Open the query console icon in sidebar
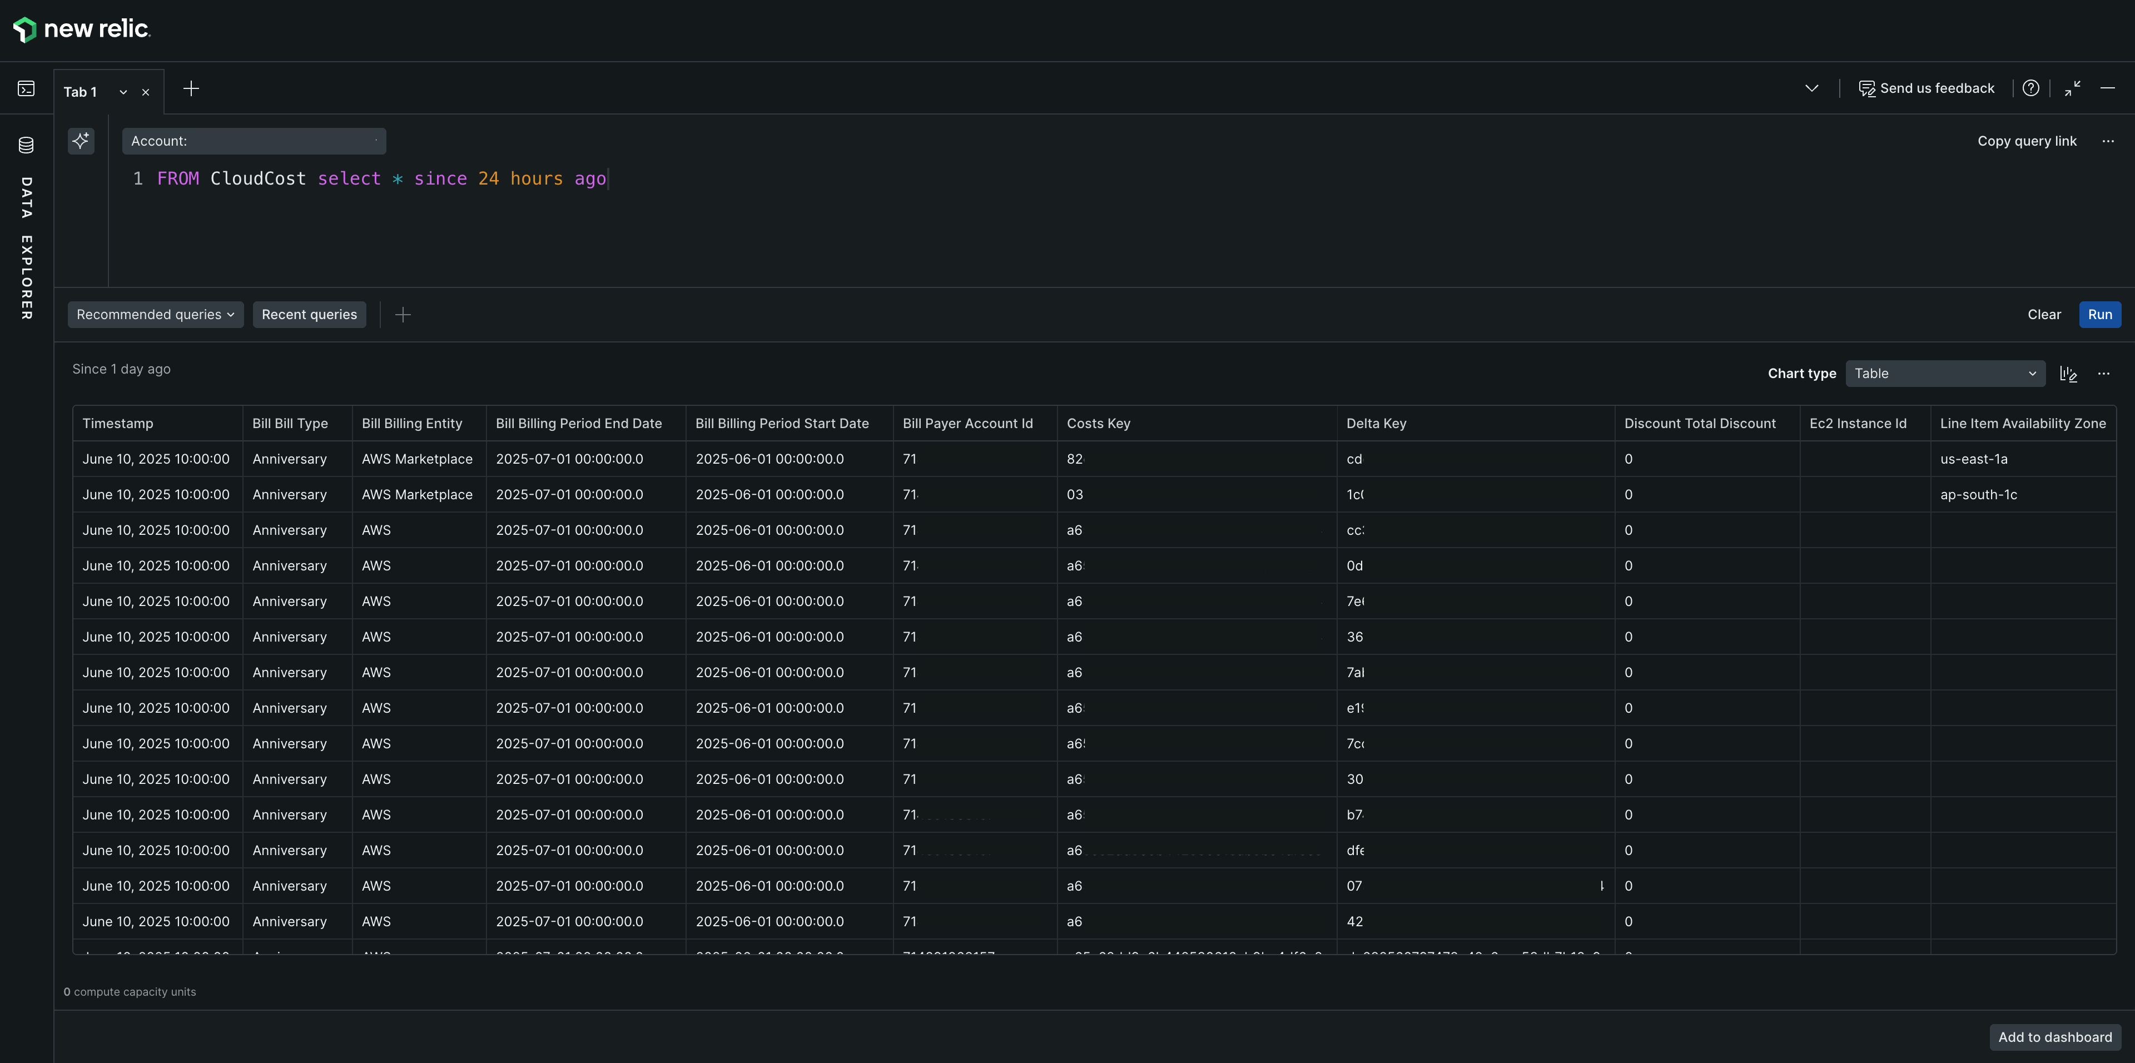The image size is (2135, 1063). [26, 88]
